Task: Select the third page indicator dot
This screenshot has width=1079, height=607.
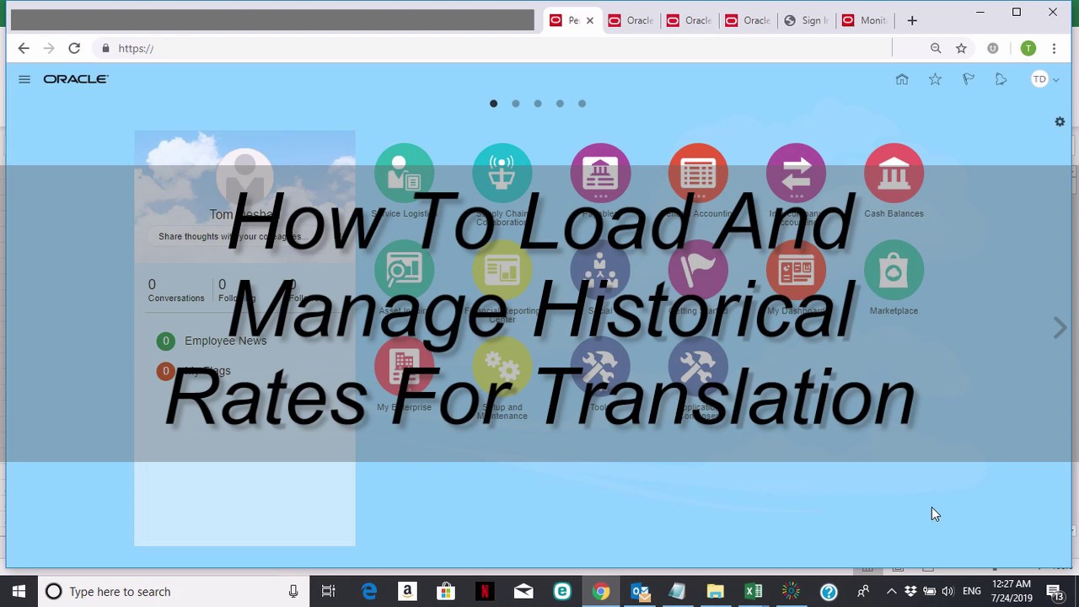Action: coord(537,104)
